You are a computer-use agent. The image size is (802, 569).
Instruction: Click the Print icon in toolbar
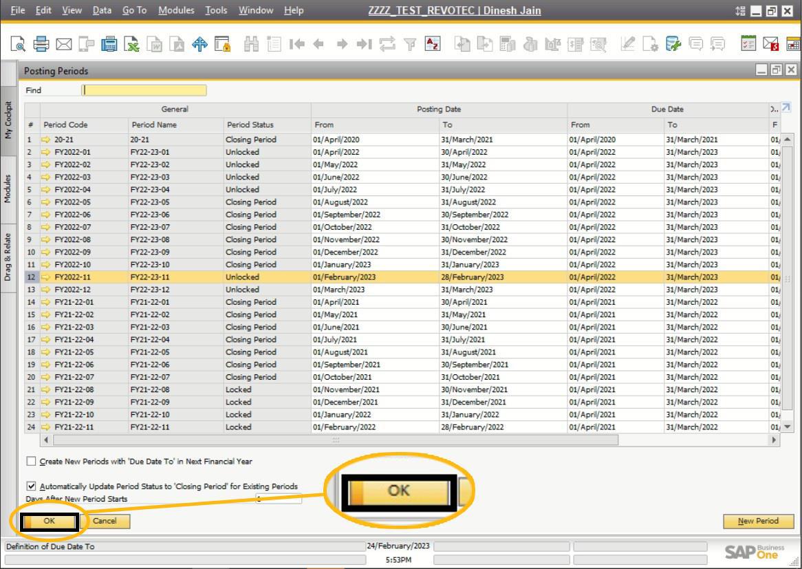click(41, 44)
